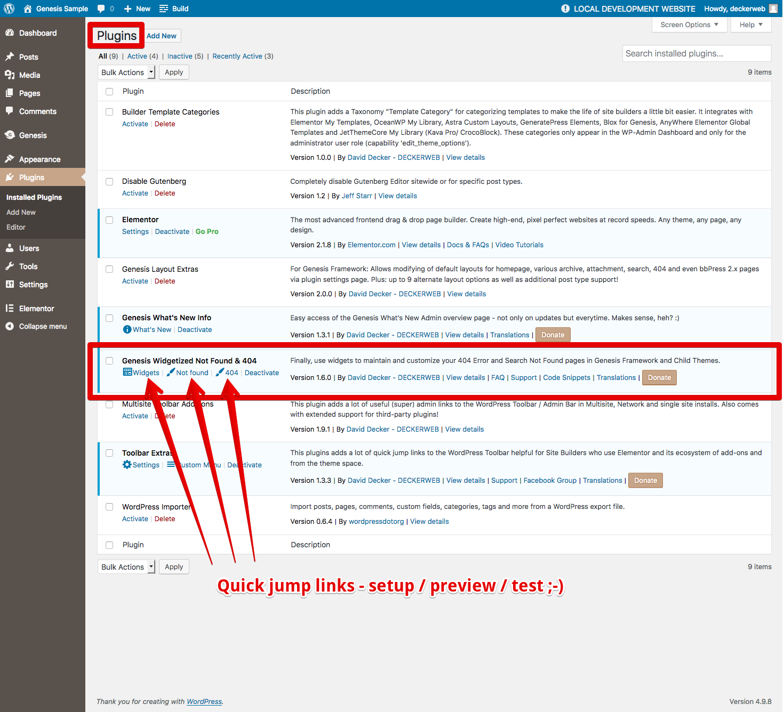The height and width of the screenshot is (712, 784).
Task: Click the bottom Apply button
Action: 174,567
